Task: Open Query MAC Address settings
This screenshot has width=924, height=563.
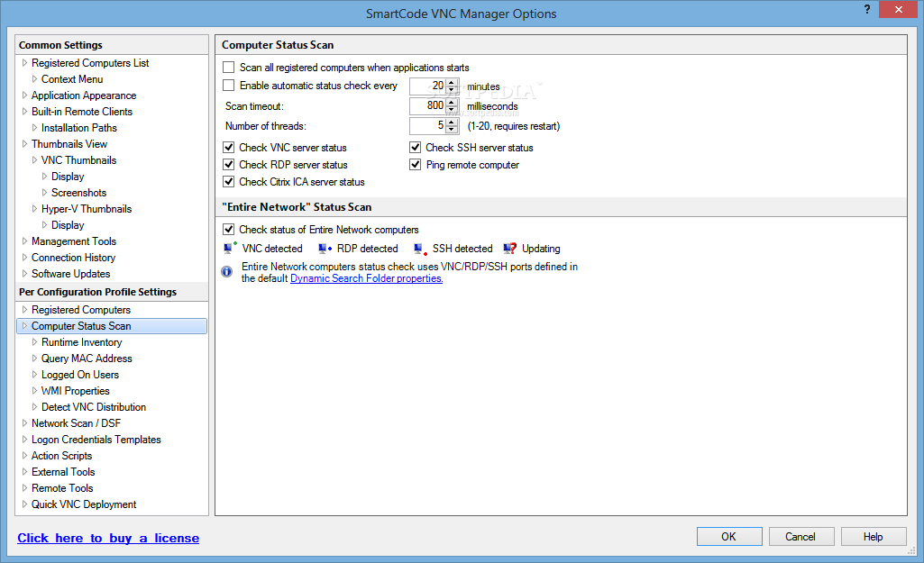Action: click(87, 359)
